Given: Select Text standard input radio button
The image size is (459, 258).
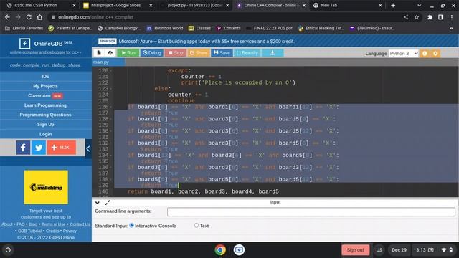Looking at the screenshot, I should tap(197, 225).
